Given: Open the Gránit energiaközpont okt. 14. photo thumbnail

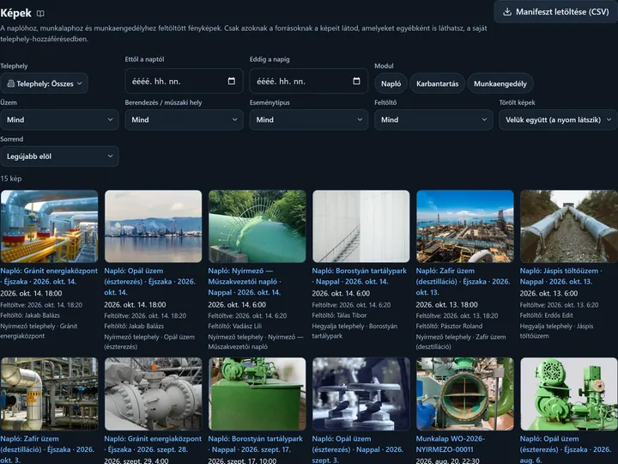Looking at the screenshot, I should coord(49,227).
